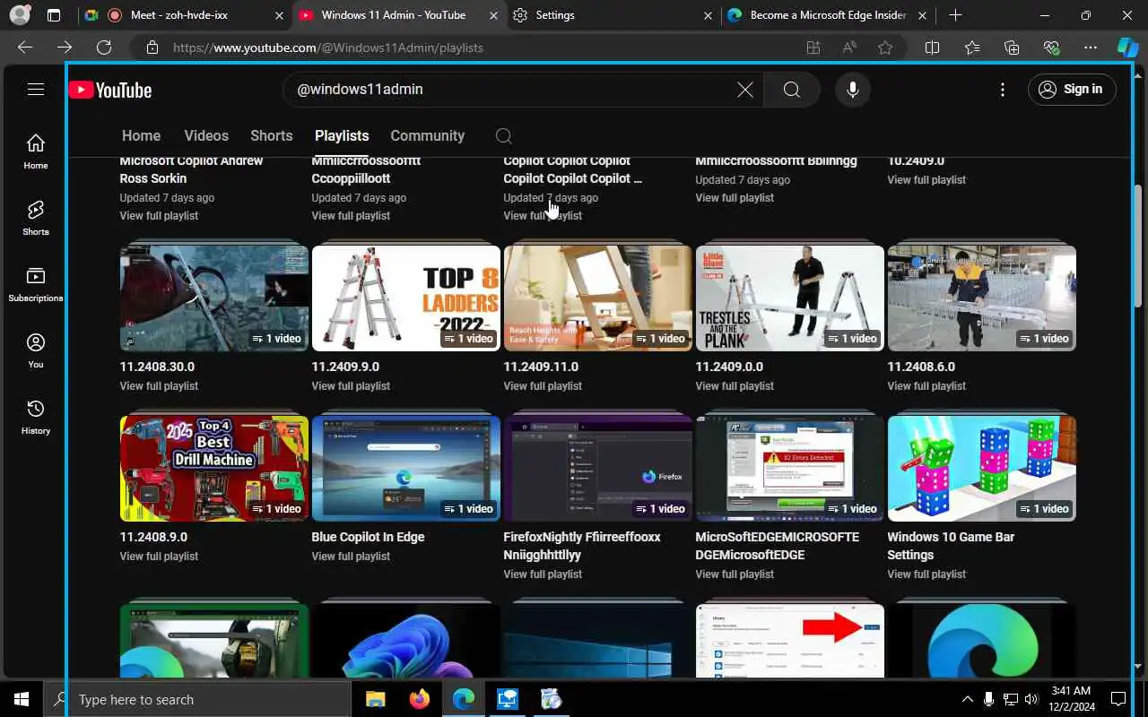Open the Firefox Nightly playlist thumbnail
This screenshot has height=717, width=1148.
click(x=598, y=468)
